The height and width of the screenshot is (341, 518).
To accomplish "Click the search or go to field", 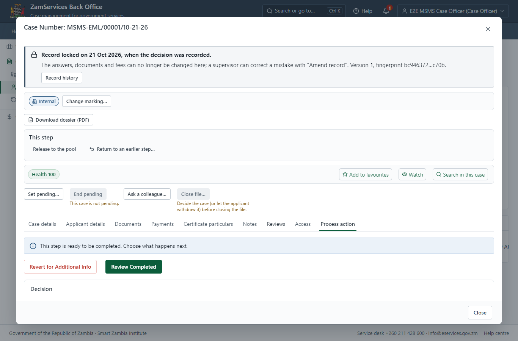I will pyautogui.click(x=303, y=11).
